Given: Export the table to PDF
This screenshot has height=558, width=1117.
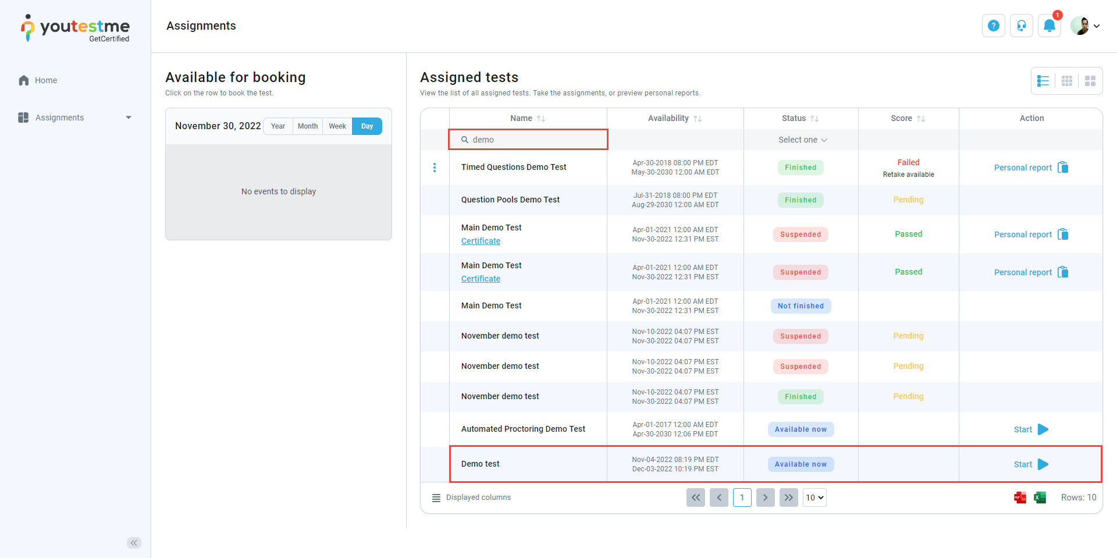Looking at the screenshot, I should point(1020,497).
